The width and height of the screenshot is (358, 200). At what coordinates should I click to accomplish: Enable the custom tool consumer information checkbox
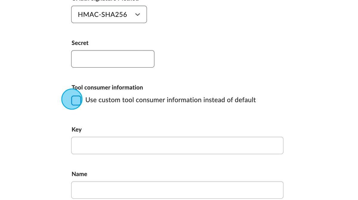tap(76, 100)
